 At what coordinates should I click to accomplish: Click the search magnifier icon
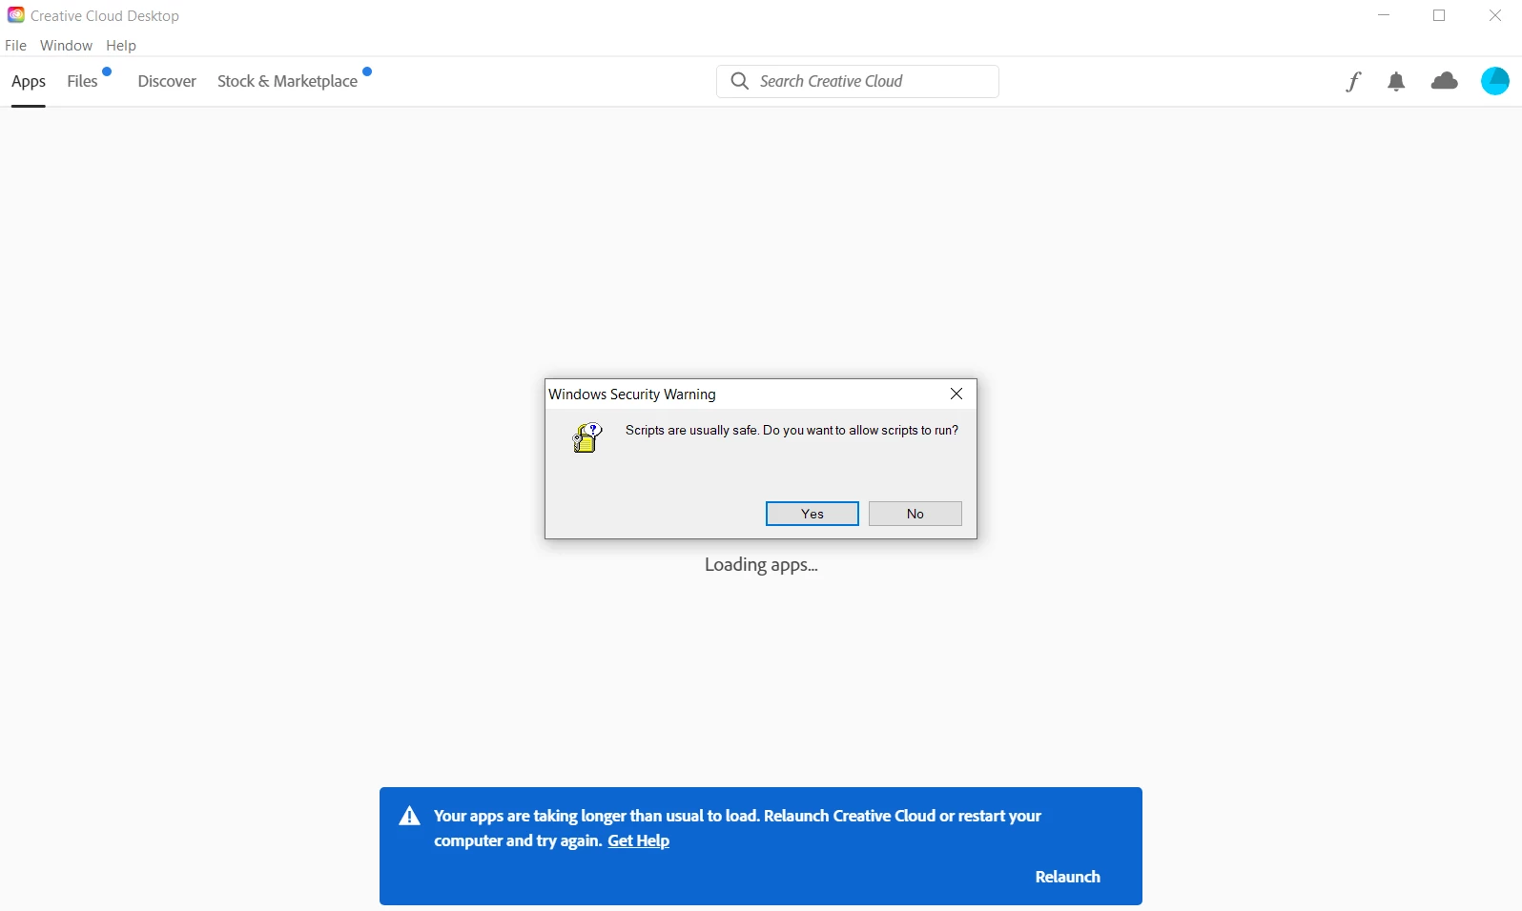point(739,82)
